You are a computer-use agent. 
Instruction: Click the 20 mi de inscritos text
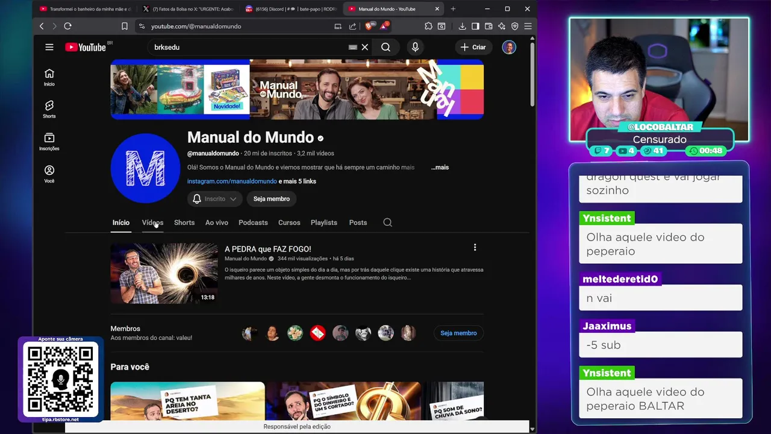point(268,153)
